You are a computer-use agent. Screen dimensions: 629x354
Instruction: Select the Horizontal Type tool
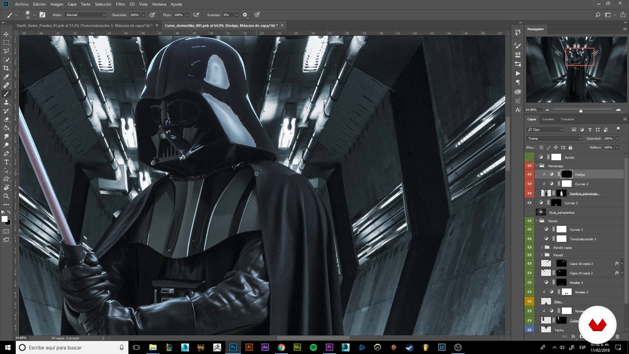[x=6, y=162]
